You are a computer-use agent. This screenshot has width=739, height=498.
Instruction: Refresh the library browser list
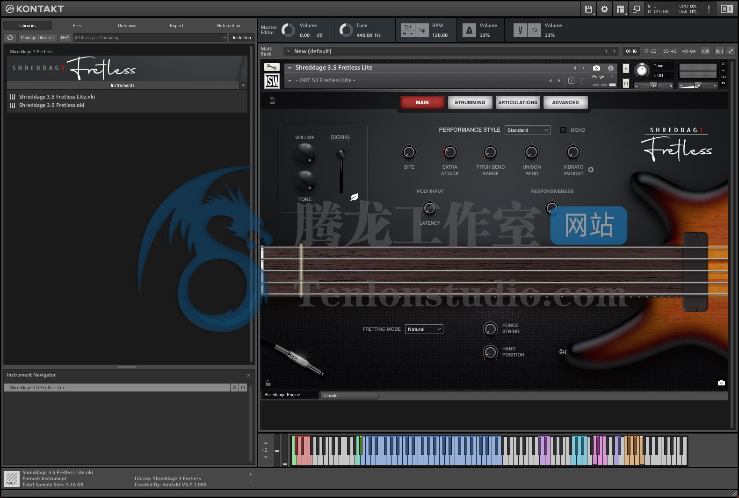pos(10,37)
